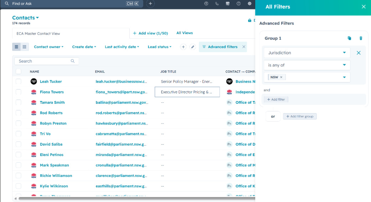This screenshot has height=202, width=371.
Task: Click Fiona Towers' NSW avatar icon
Action: point(34,92)
